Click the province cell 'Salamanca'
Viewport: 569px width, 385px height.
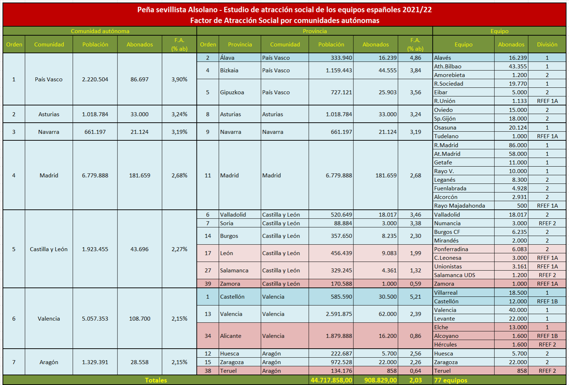(x=240, y=270)
